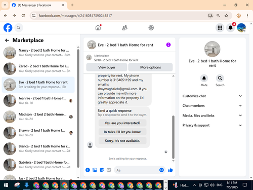Go to Home feed icon
The width and height of the screenshot is (253, 190).
(x=98, y=27)
